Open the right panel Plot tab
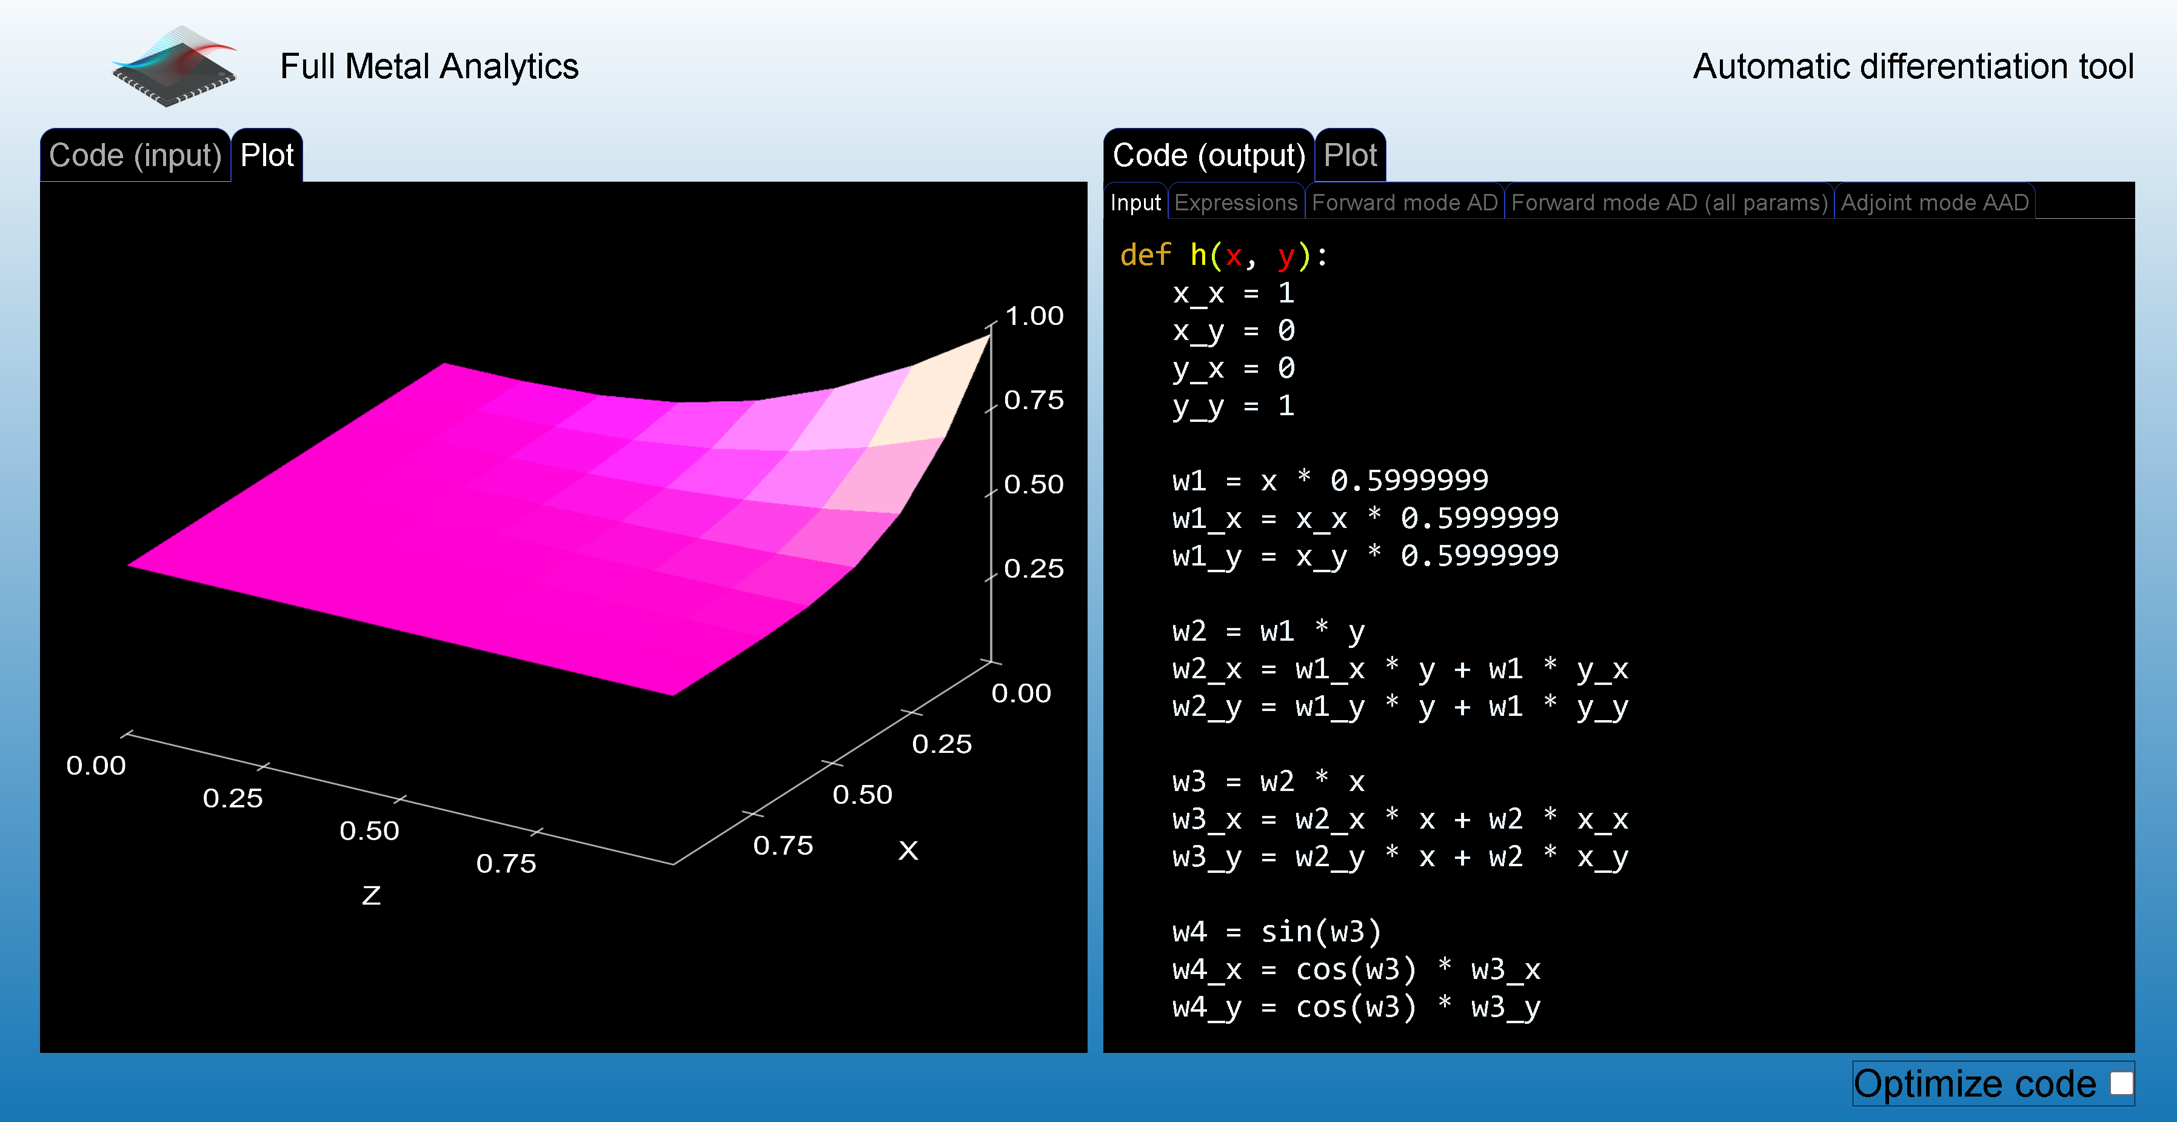This screenshot has height=1122, width=2177. [x=1349, y=155]
